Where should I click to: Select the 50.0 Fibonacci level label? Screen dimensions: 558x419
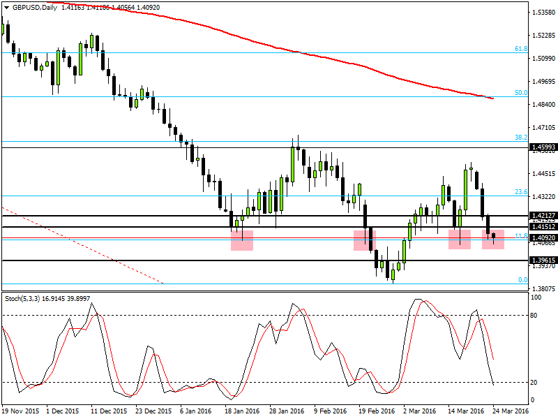(521, 93)
